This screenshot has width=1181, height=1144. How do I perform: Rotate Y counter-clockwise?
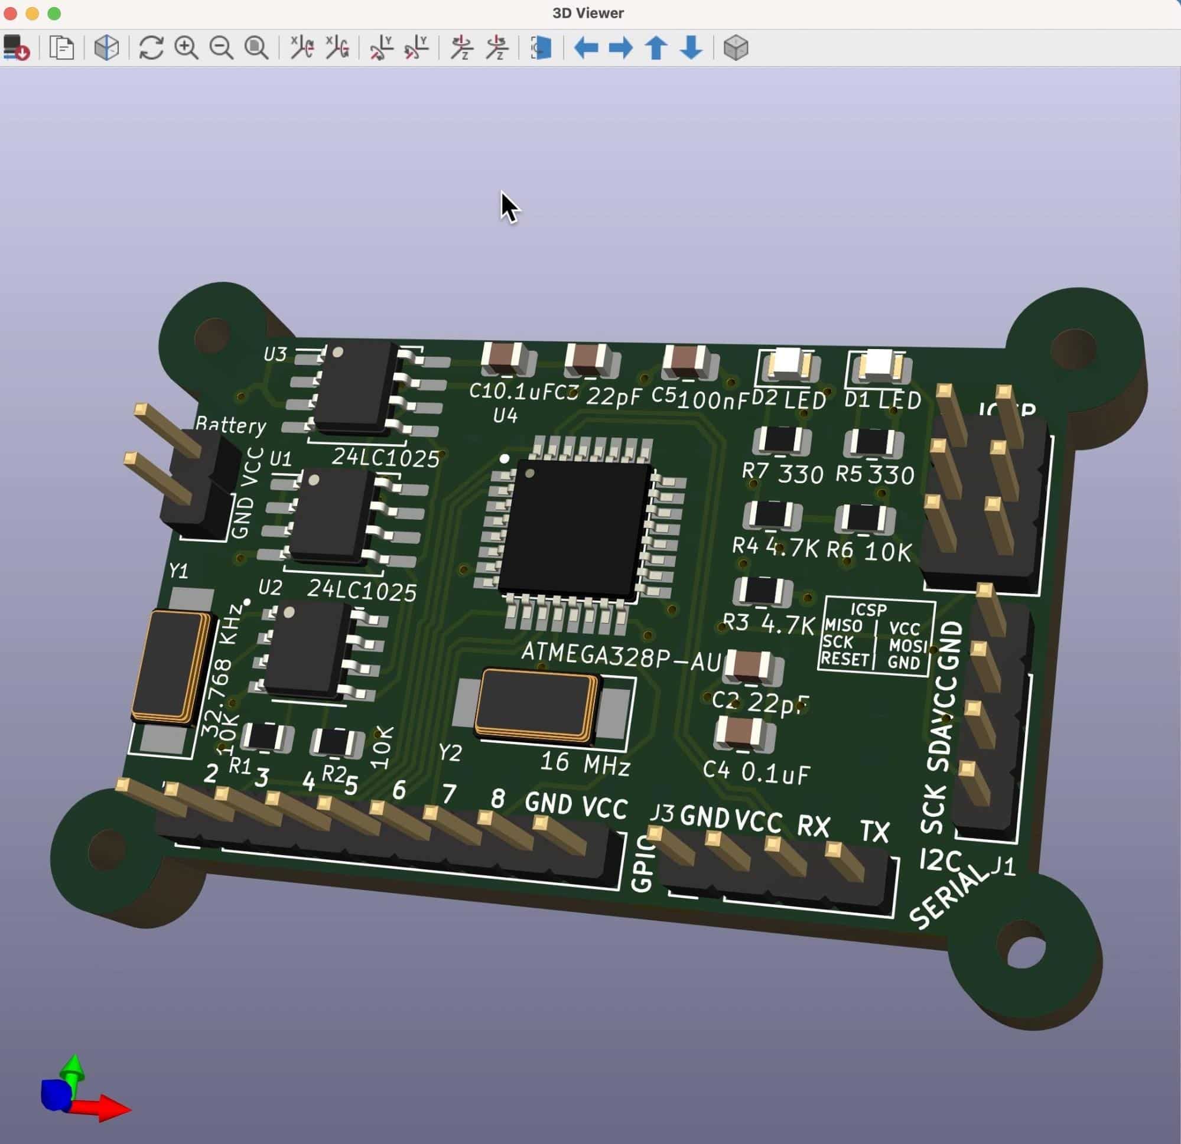click(417, 48)
